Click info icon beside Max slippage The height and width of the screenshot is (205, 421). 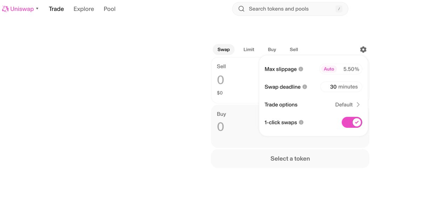[301, 69]
